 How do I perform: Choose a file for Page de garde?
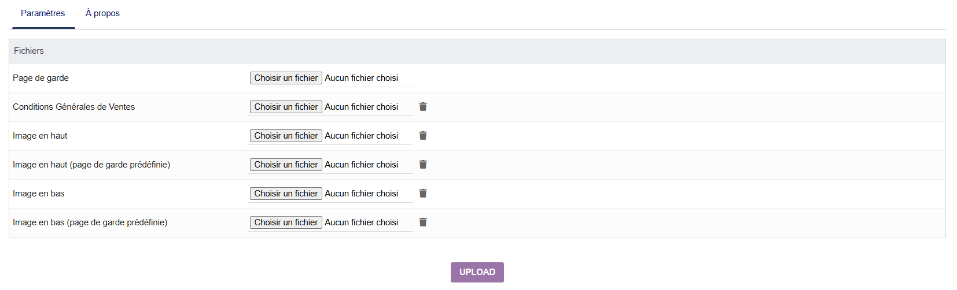coord(286,78)
